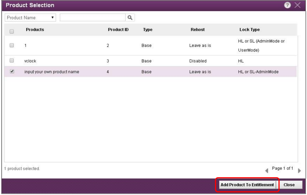Click Add Product To Entitlement button
Viewport: 307px width, 195px height.
pyautogui.click(x=247, y=185)
